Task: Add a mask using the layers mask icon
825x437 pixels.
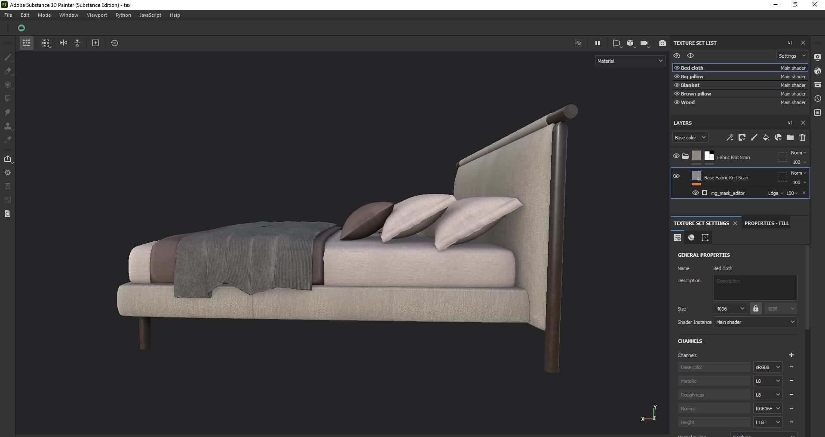Action: 742,138
